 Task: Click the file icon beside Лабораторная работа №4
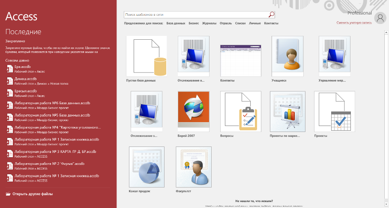point(10,129)
